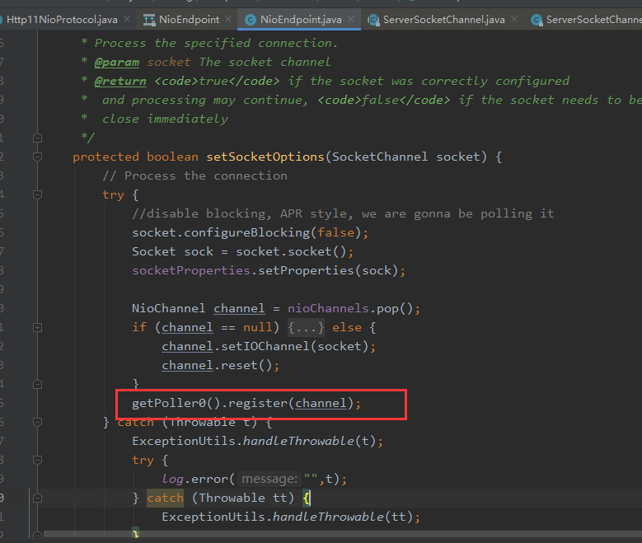Switch to the Http11NioProtocol.java tab
642x543 pixels.
pos(62,20)
